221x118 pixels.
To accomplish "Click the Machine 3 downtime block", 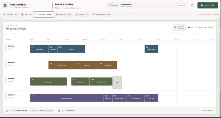I will [117, 82].
